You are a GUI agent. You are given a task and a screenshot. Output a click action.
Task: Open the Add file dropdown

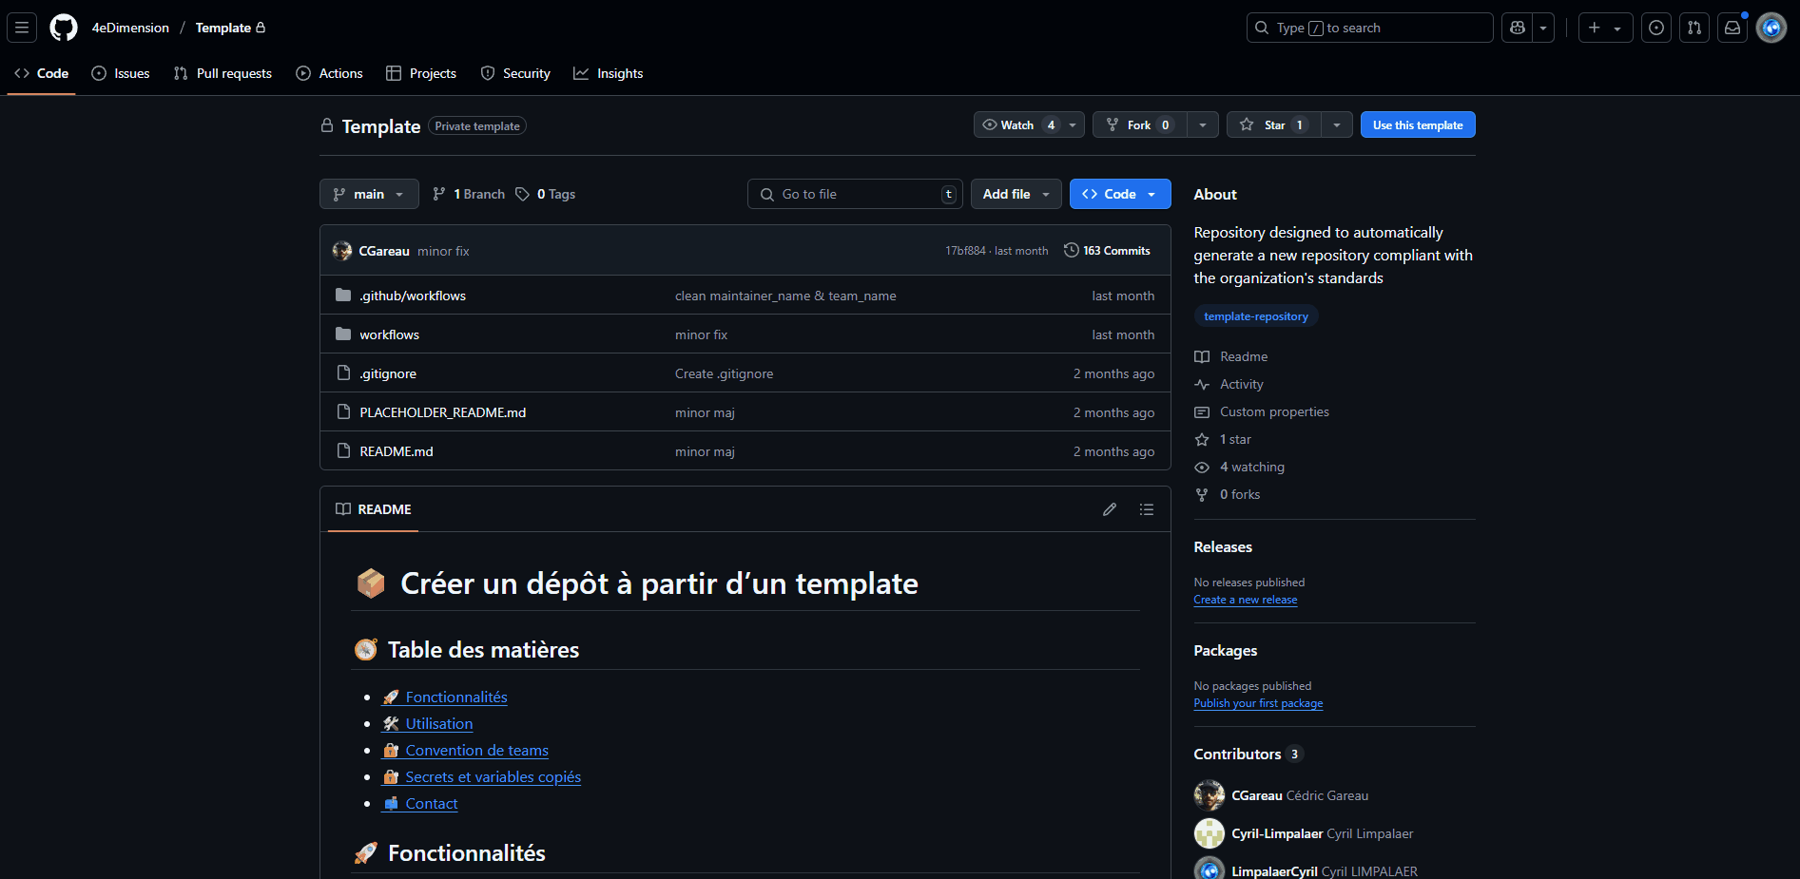coord(1016,194)
